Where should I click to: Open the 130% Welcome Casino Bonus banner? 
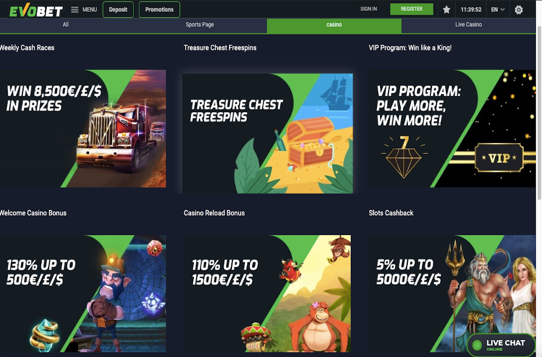[83, 294]
